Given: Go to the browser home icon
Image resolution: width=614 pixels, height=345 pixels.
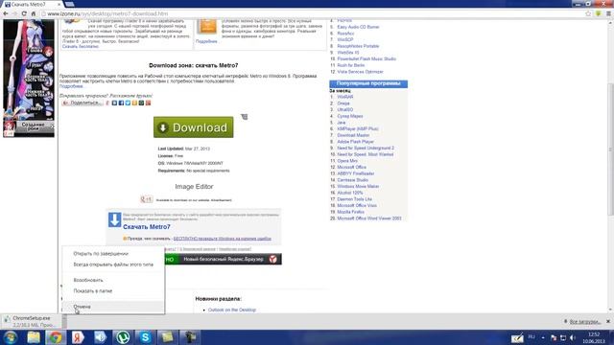Looking at the screenshot, I should point(34,13).
